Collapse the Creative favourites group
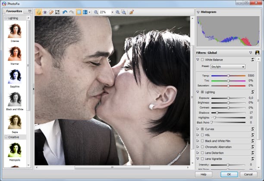Viewport: 264px width, 181px height. (x=6, y=137)
